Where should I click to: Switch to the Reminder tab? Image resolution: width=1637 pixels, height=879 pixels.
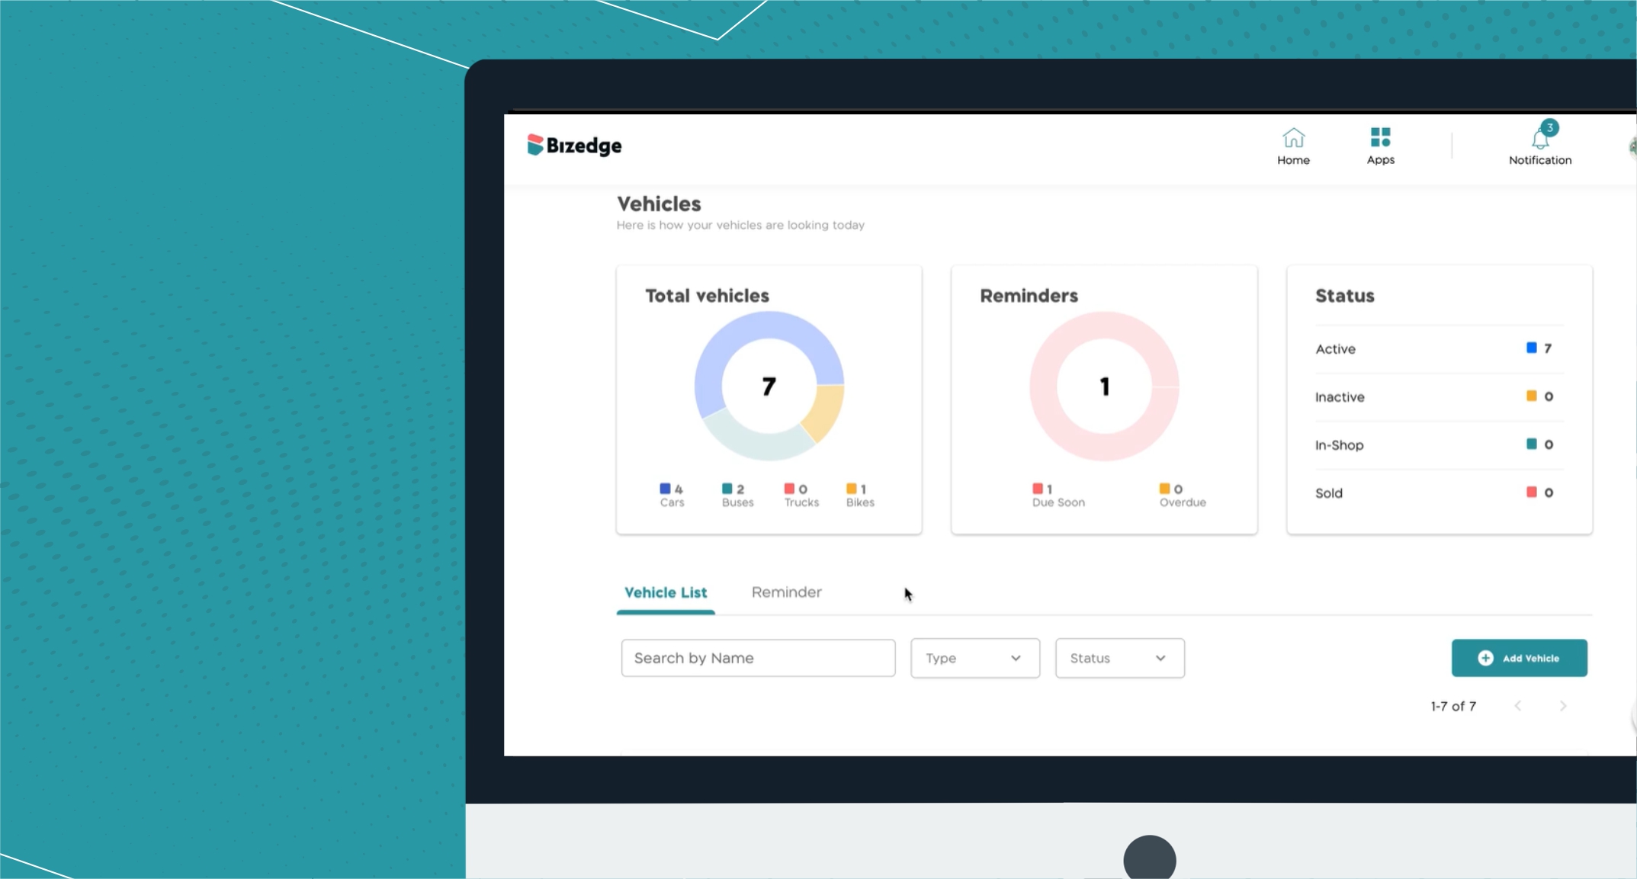pyautogui.click(x=786, y=592)
